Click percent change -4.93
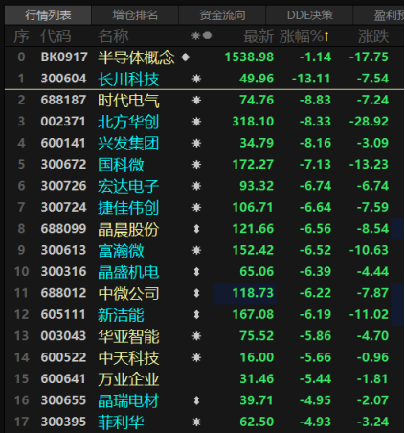405x433 pixels. (315, 422)
